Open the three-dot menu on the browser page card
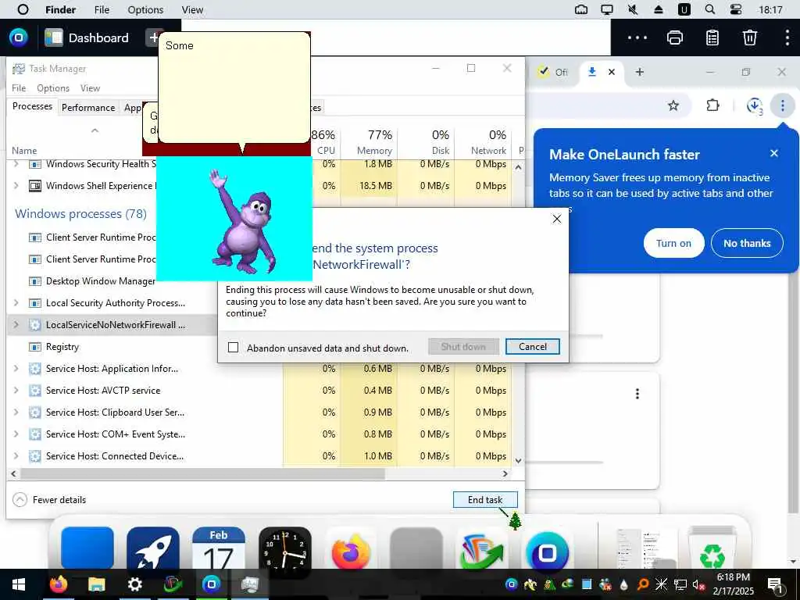Screen dimensions: 800x600 (x=637, y=394)
